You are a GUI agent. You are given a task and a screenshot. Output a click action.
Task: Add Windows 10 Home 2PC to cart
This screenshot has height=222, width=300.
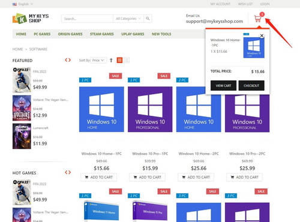click(196, 177)
